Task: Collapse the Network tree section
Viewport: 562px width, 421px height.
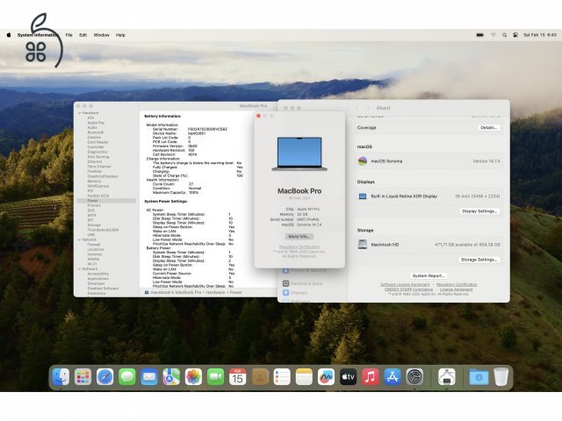Action: 80,239
